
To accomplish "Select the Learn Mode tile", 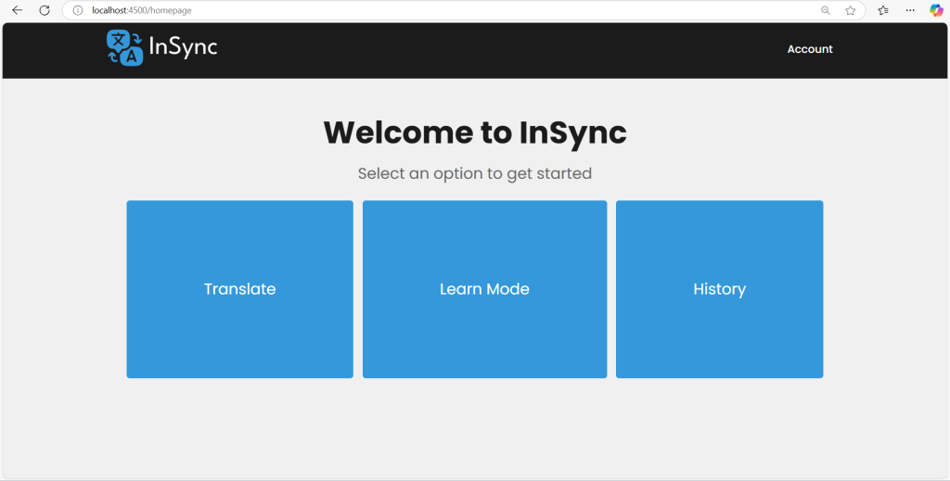I will point(484,289).
